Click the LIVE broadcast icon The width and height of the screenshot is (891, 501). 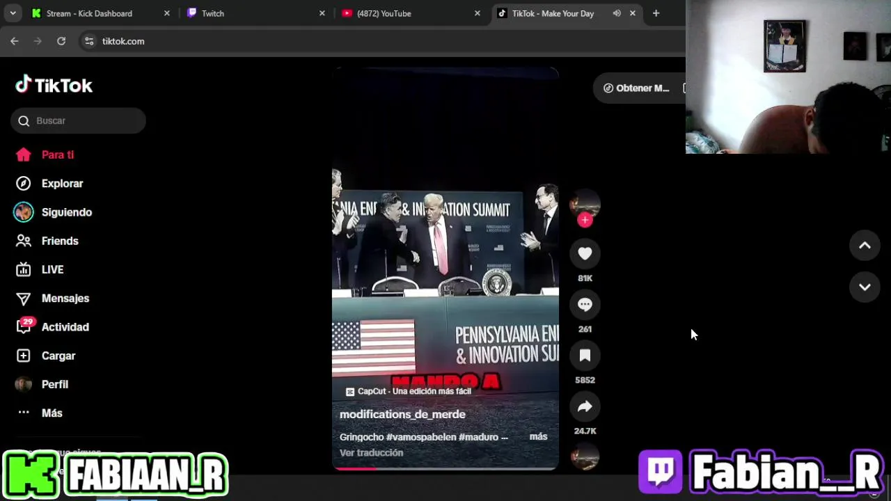pyautogui.click(x=24, y=269)
